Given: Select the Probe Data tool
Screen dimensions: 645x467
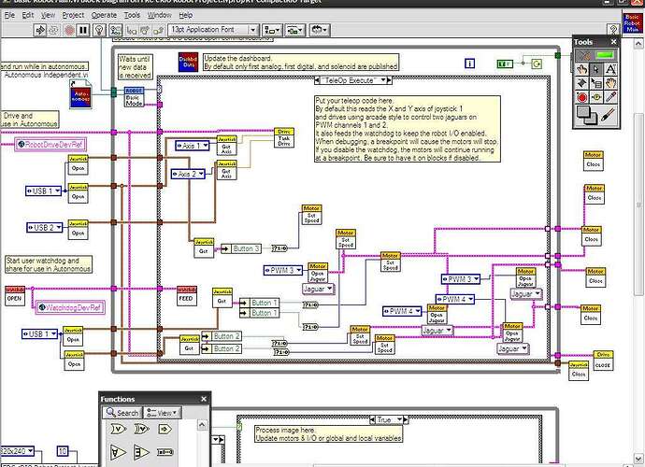Looking at the screenshot, I should pyautogui.click(x=596, y=97).
